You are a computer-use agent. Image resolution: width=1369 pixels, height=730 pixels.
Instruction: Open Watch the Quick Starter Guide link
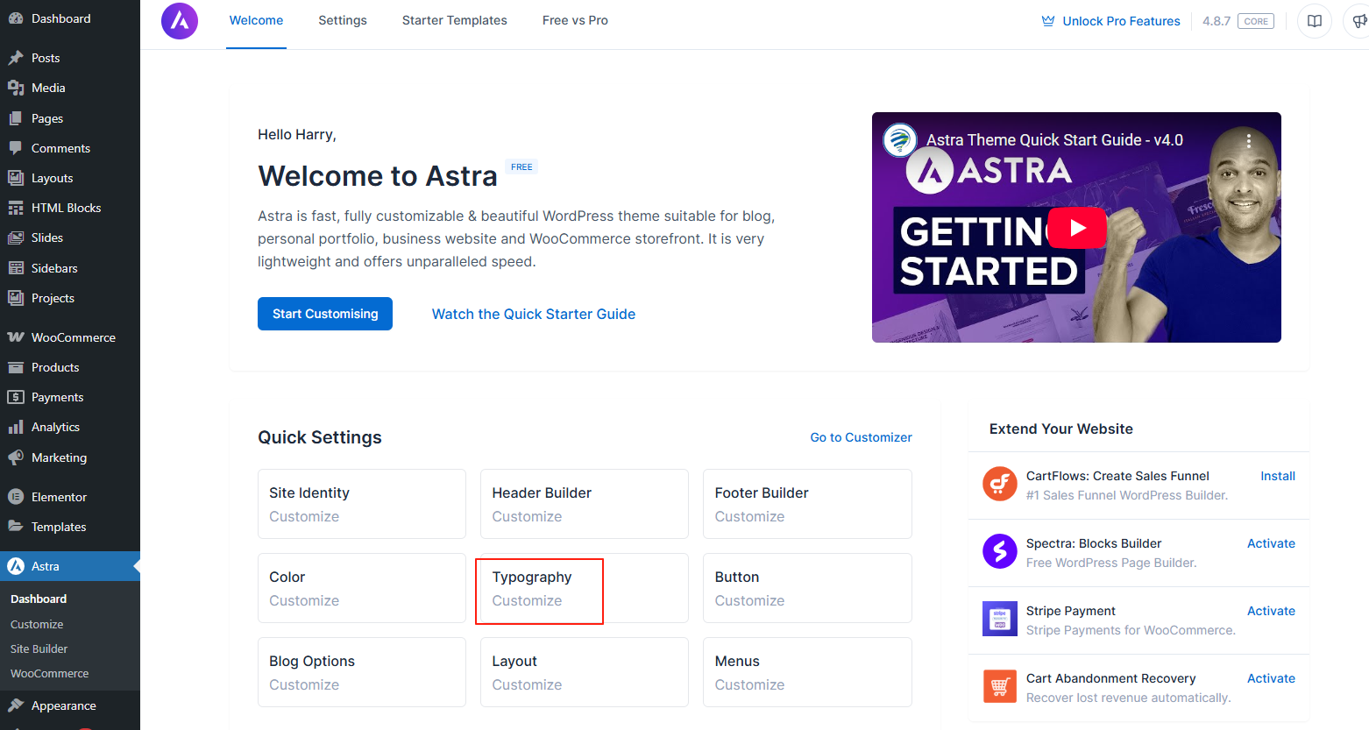pos(533,314)
